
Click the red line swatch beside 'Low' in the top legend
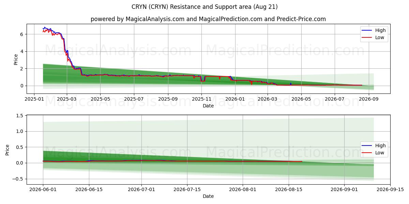[x=367, y=38]
